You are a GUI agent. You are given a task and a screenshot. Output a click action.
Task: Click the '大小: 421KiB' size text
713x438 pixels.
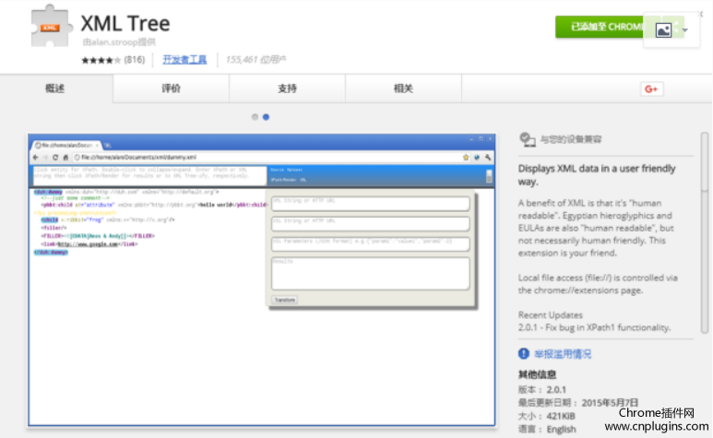[x=547, y=416]
